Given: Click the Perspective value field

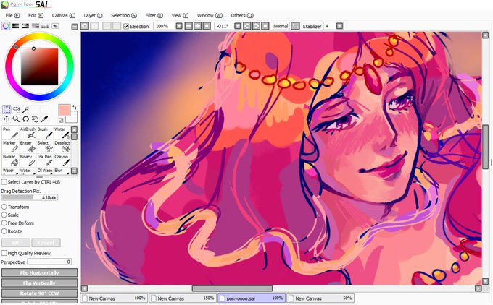Looking at the screenshot, I should [49, 262].
